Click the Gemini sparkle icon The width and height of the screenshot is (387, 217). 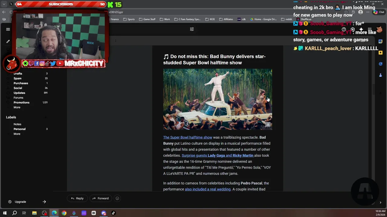click(361, 30)
